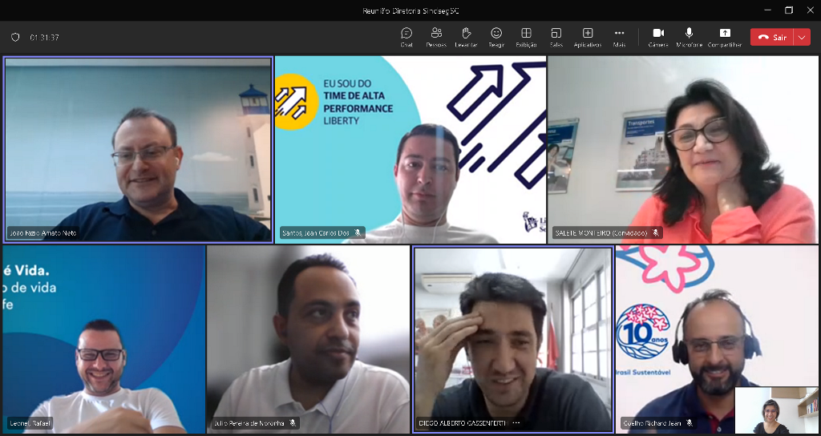The width and height of the screenshot is (821, 436).
Task: Open the Exibição view layout menu
Action: (x=526, y=37)
